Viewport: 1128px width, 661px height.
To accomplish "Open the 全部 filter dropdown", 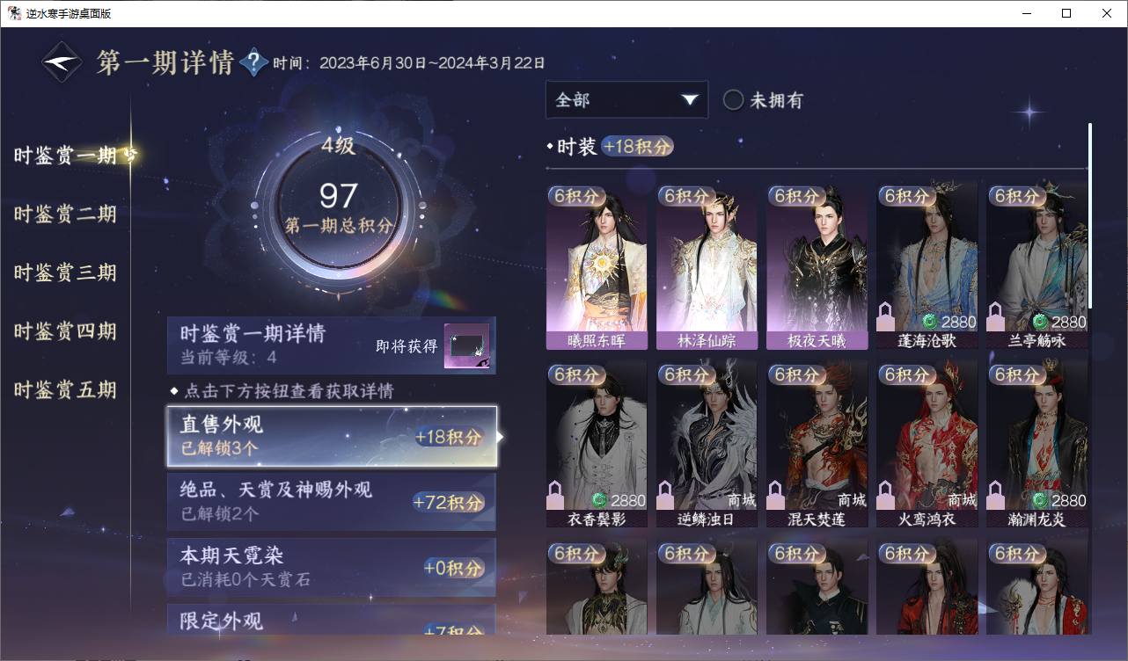I will (626, 100).
